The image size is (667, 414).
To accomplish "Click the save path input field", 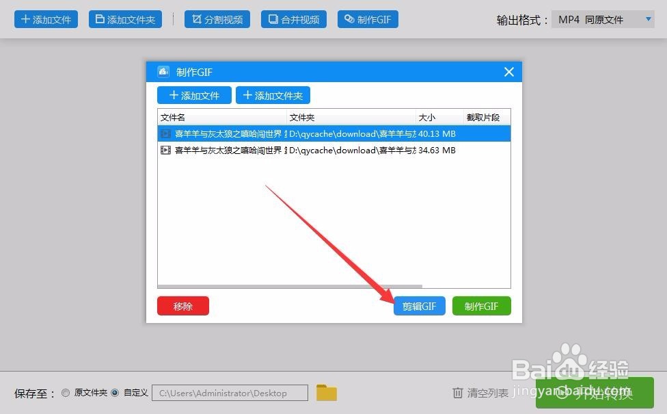I will [x=230, y=393].
